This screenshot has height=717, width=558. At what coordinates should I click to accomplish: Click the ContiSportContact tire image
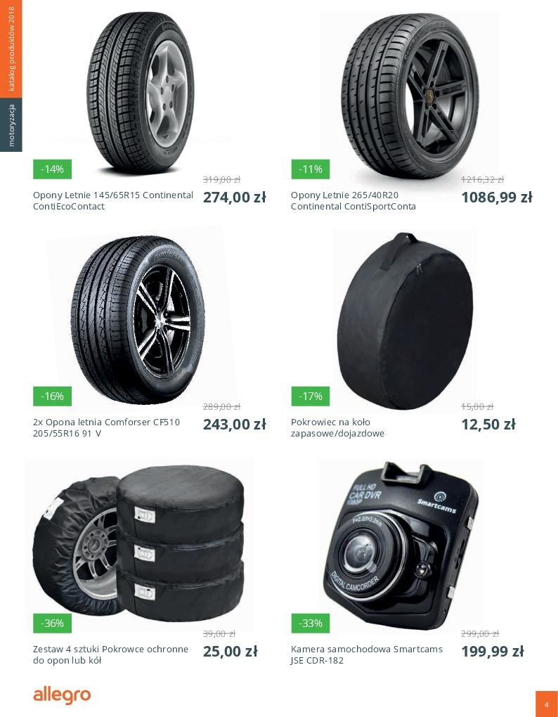pos(410,95)
